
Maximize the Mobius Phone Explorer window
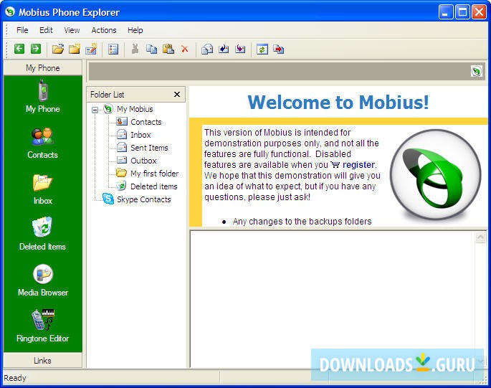[x=462, y=12]
